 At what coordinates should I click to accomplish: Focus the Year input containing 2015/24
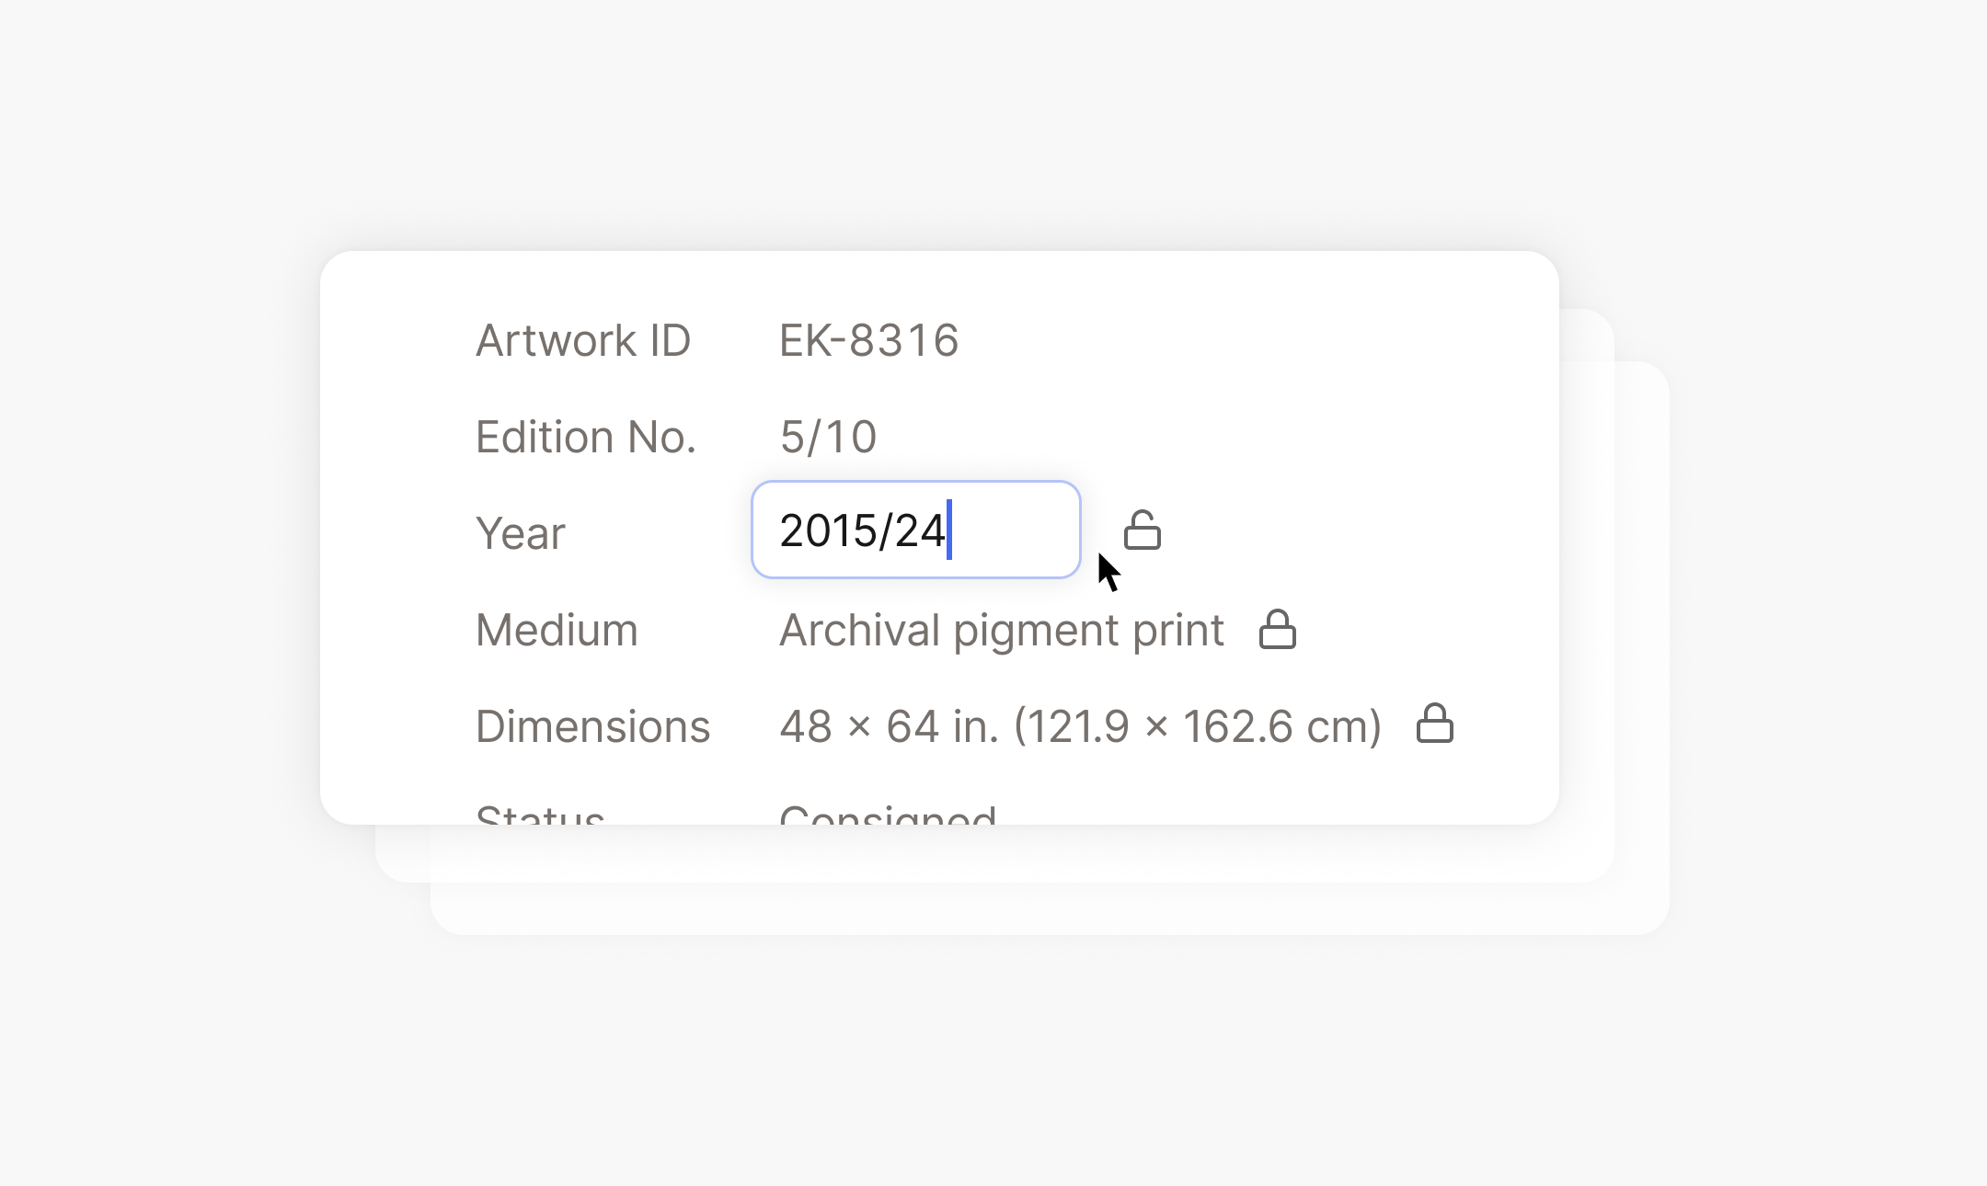coord(916,530)
